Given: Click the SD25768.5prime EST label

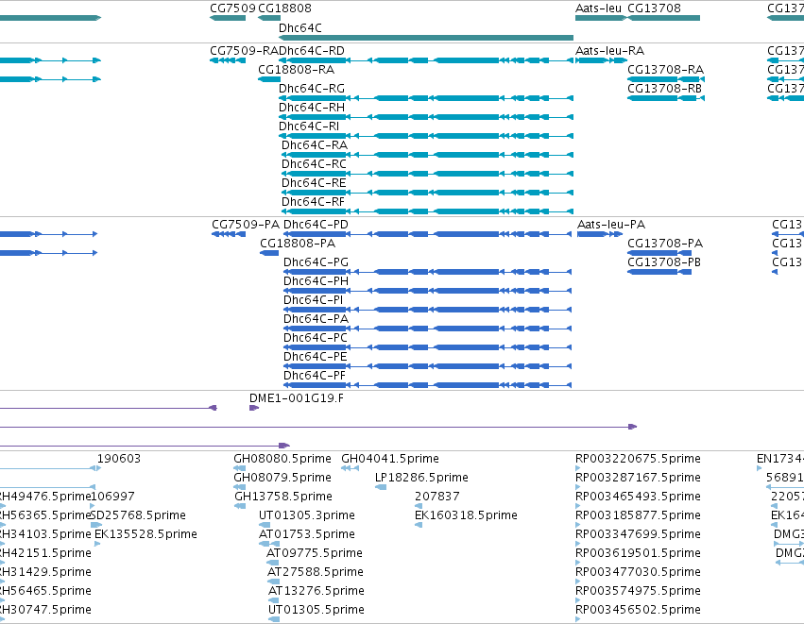Looking at the screenshot, I should point(139,515).
